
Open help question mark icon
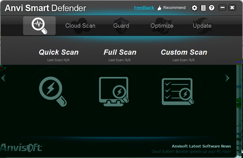tap(212, 8)
